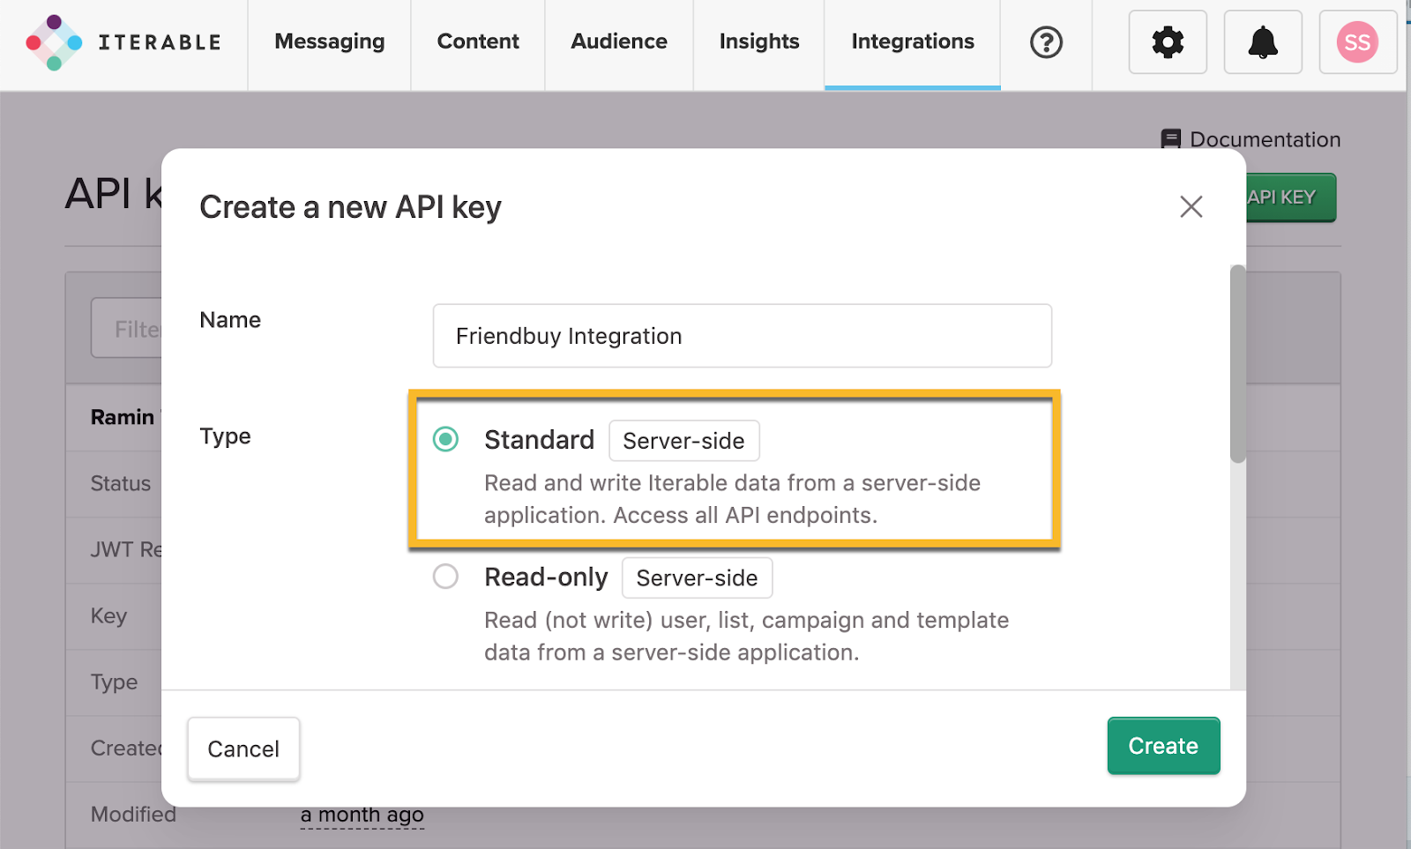Open the Content menu
Screen dimensions: 1411x849
click(x=478, y=42)
